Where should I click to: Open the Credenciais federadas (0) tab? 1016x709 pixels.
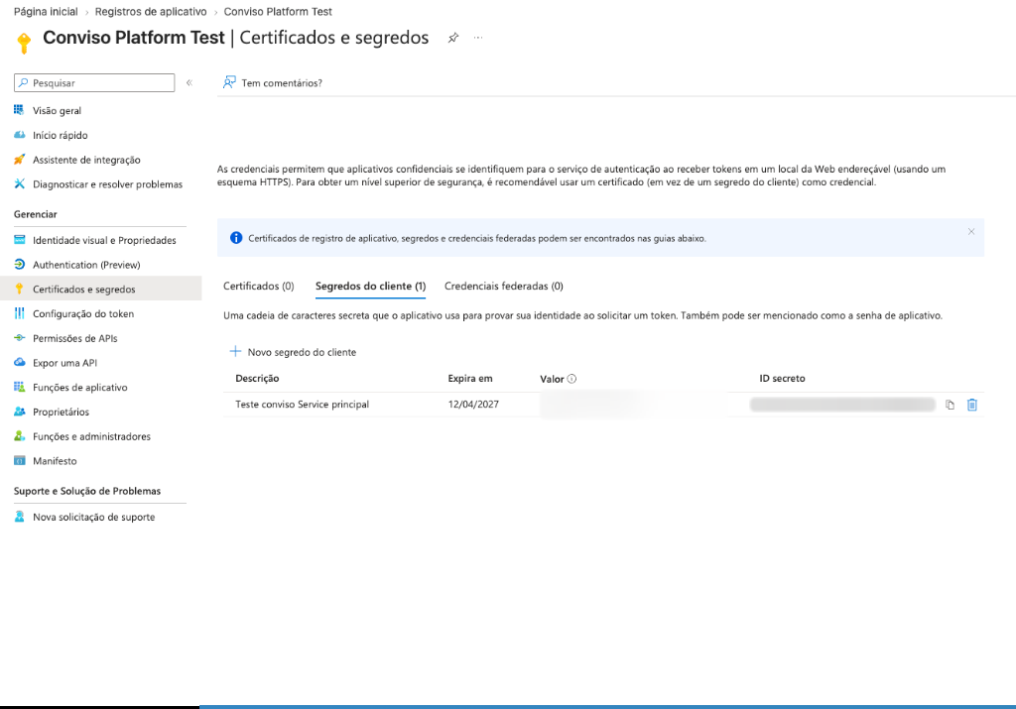pyautogui.click(x=503, y=287)
